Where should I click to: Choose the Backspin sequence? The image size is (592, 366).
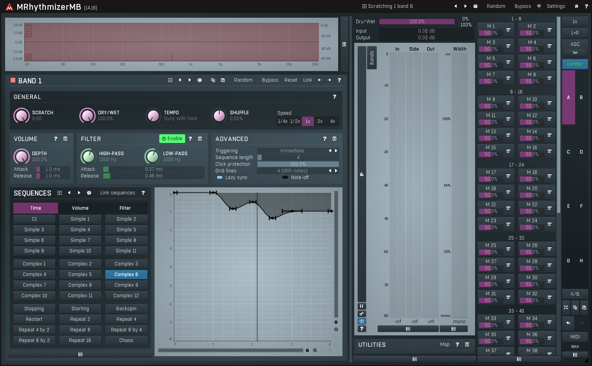coord(126,309)
